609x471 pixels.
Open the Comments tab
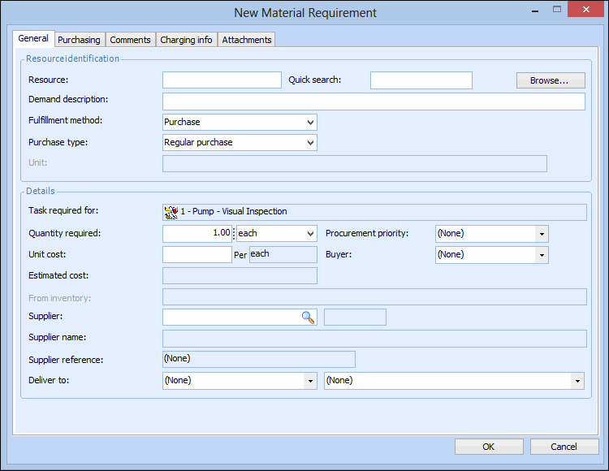coord(130,40)
